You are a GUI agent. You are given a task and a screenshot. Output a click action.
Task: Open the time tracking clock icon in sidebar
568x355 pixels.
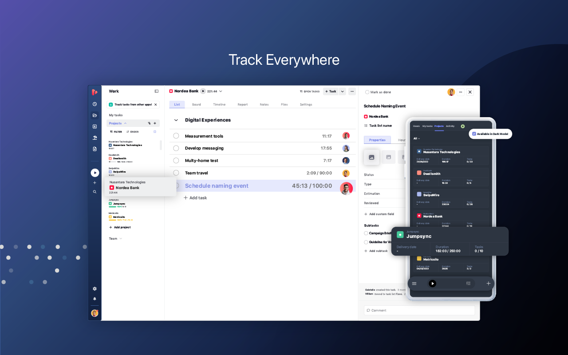point(95,104)
